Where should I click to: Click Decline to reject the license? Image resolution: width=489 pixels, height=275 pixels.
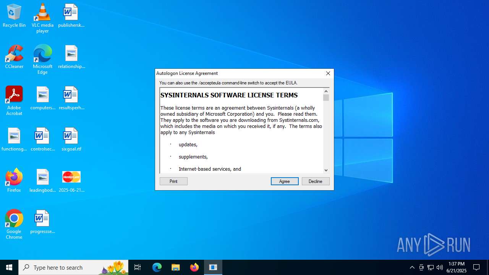tap(316, 181)
